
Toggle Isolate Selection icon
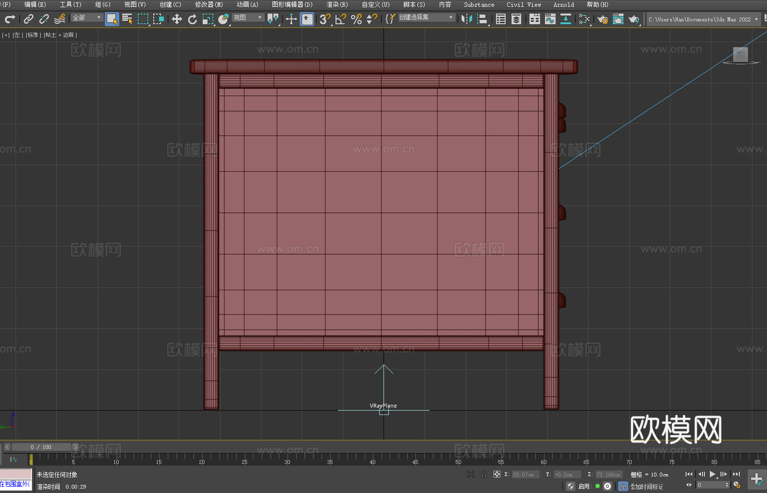tap(471, 474)
